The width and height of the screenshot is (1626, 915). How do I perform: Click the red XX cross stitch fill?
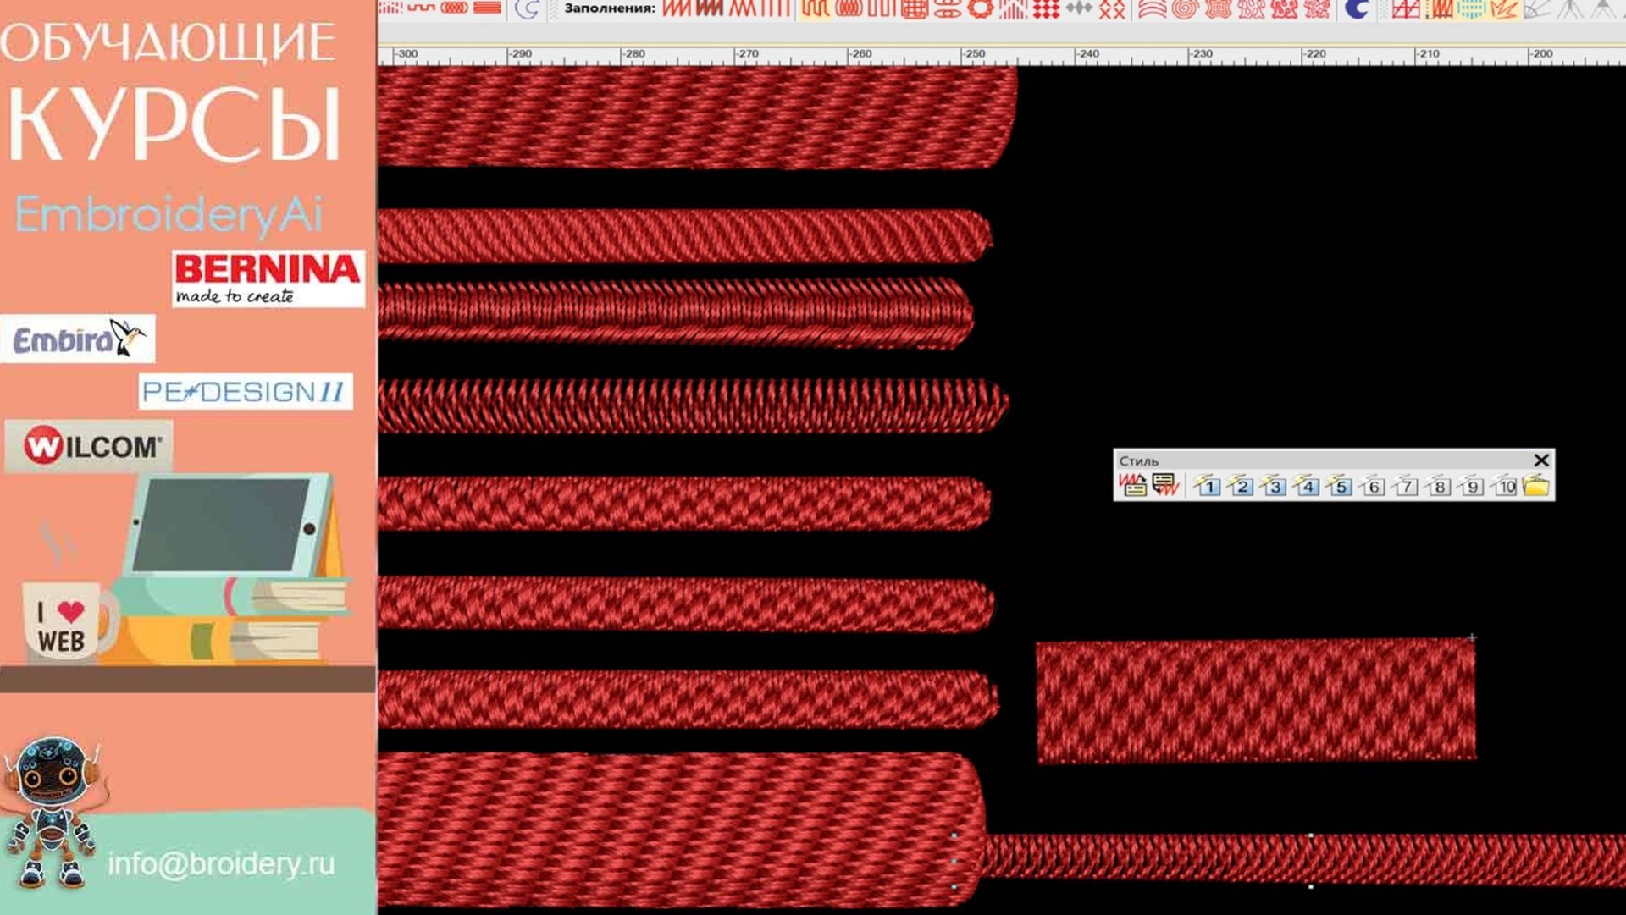point(1112,8)
